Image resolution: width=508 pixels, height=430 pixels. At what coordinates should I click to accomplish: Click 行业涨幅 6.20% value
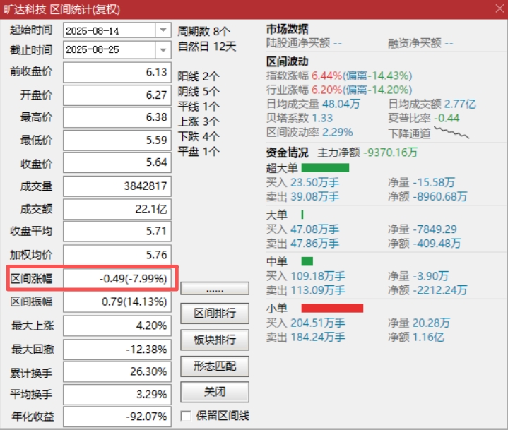click(326, 90)
